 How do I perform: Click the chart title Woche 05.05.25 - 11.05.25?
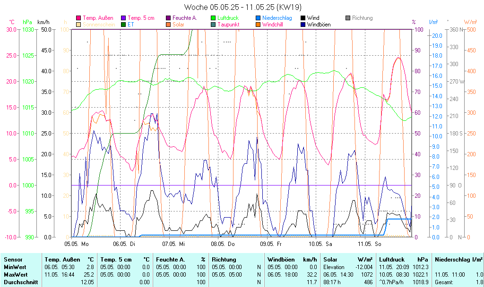[x=242, y=7]
